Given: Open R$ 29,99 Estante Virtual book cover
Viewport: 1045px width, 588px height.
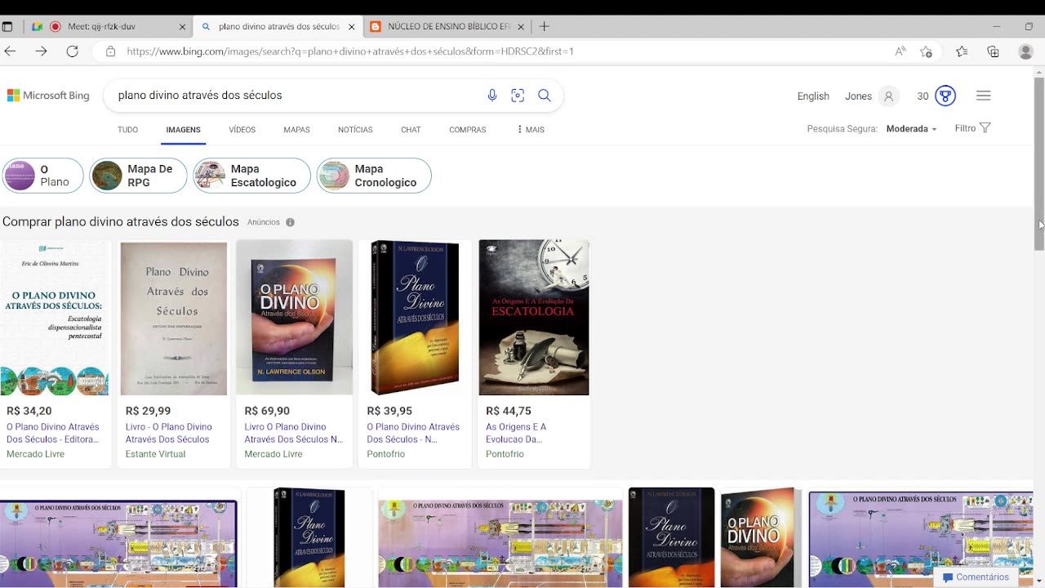Looking at the screenshot, I should [x=174, y=318].
